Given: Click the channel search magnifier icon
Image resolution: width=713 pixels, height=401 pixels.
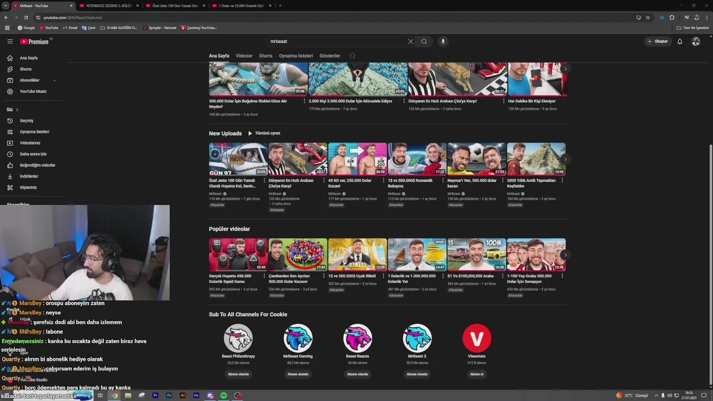Looking at the screenshot, I should 352,56.
